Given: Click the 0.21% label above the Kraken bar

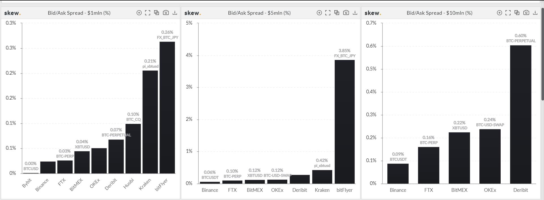Looking at the screenshot, I should pyautogui.click(x=150, y=61).
